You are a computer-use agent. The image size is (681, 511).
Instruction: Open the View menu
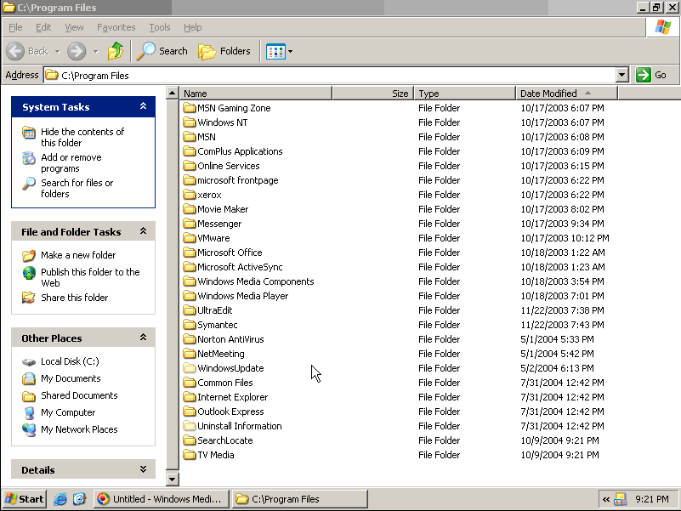(x=74, y=27)
